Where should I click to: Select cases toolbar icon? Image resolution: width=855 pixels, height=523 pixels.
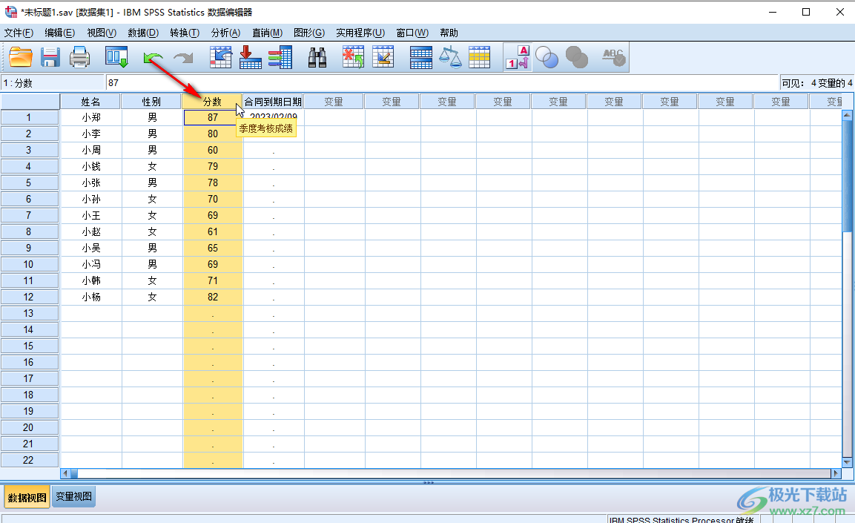479,57
